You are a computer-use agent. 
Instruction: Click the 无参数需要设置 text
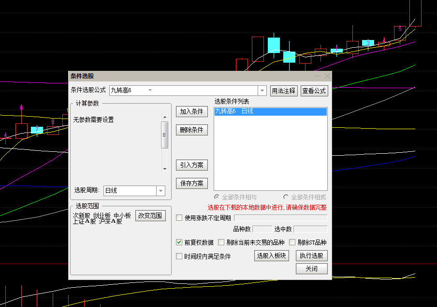pos(94,120)
